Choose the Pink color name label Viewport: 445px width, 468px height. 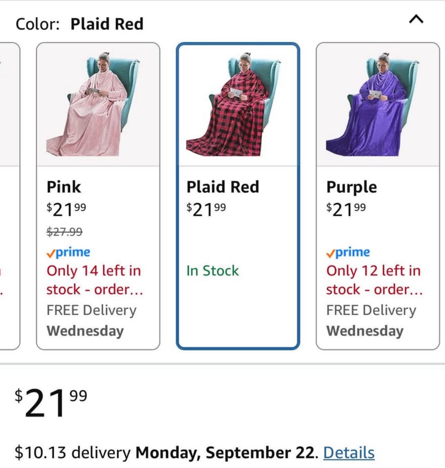pos(64,187)
